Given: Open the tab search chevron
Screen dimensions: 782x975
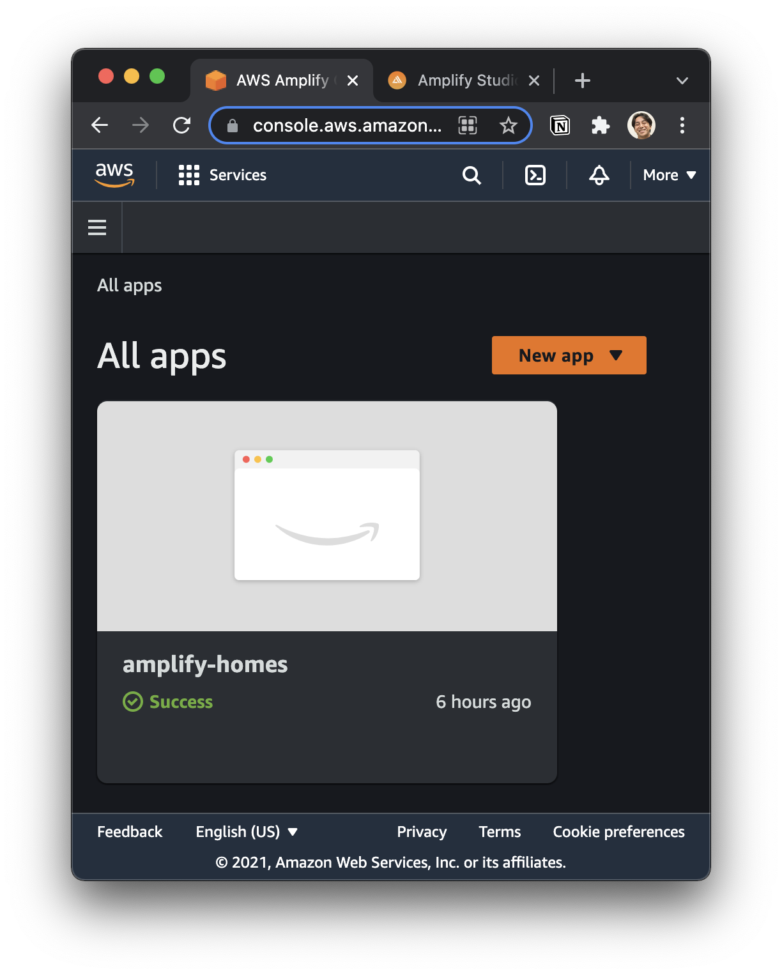Looking at the screenshot, I should click(682, 81).
